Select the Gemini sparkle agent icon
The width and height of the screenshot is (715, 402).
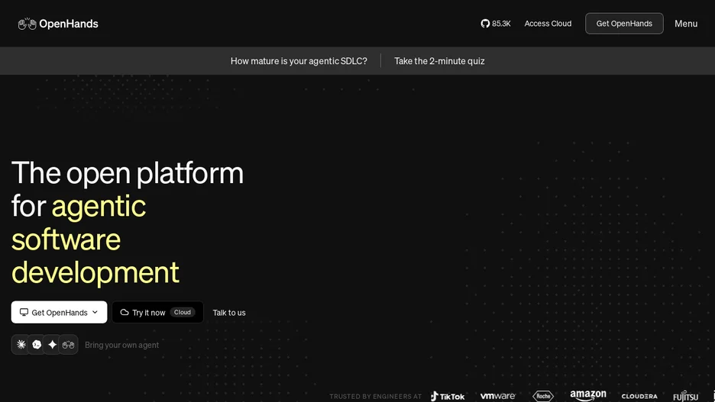pyautogui.click(x=53, y=345)
